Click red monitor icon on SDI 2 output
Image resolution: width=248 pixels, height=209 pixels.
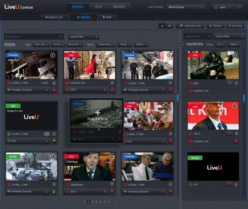tap(230, 134)
